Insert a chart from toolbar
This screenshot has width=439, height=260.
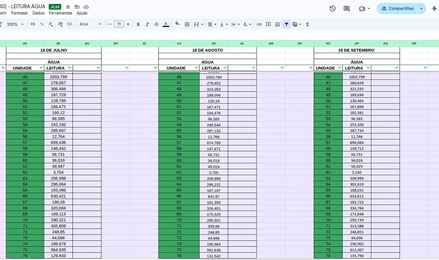tap(278, 24)
